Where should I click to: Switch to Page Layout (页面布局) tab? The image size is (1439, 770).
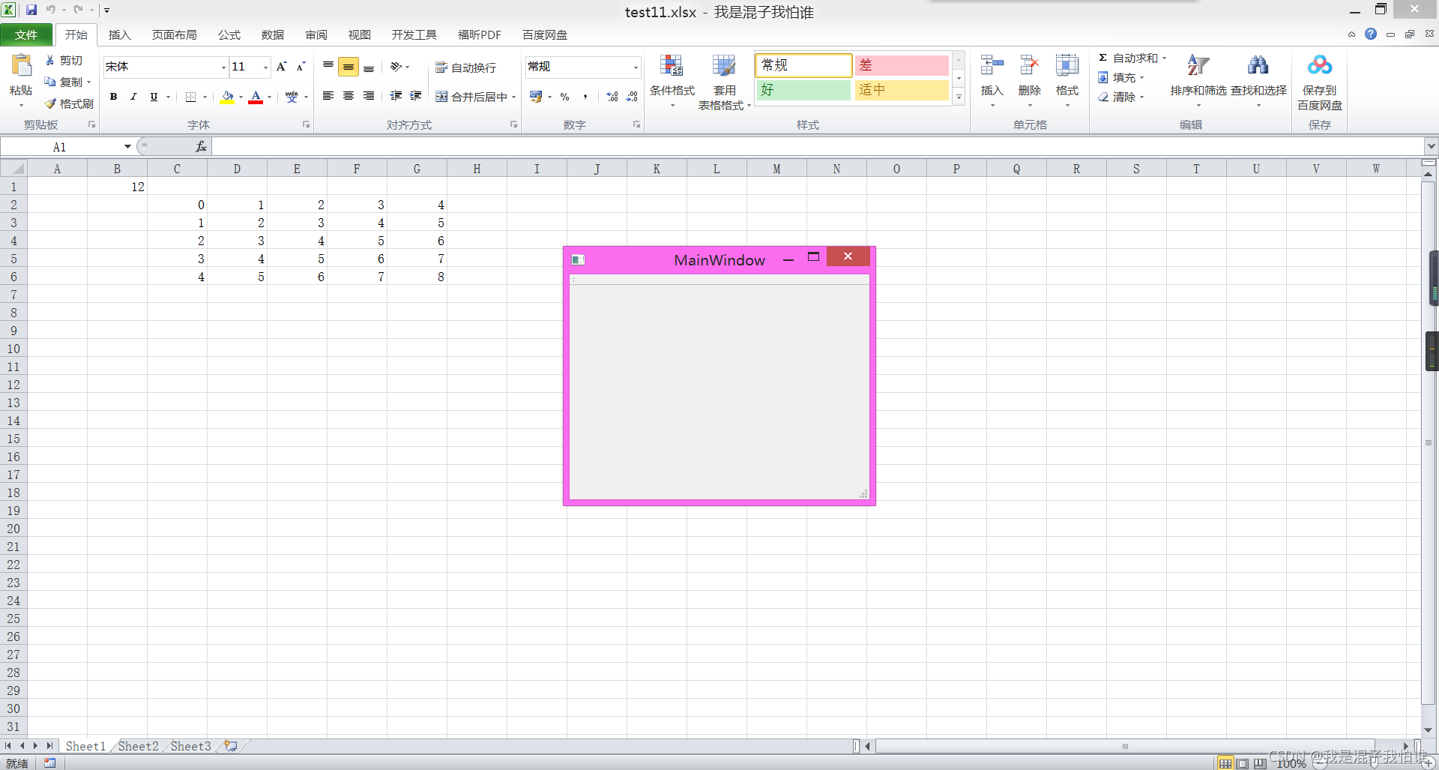tap(174, 34)
